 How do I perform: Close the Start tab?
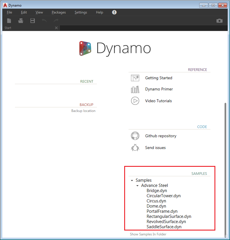point(56,28)
